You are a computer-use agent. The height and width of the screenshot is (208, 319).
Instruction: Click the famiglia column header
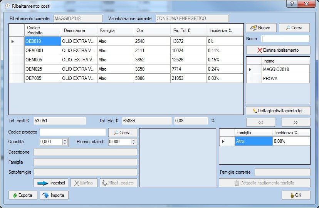point(254,133)
